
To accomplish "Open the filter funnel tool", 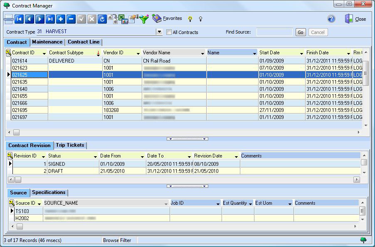I will 144,19.
